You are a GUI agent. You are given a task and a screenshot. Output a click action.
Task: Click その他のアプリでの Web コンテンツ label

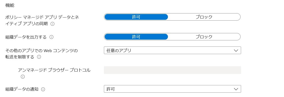[x=41, y=51]
